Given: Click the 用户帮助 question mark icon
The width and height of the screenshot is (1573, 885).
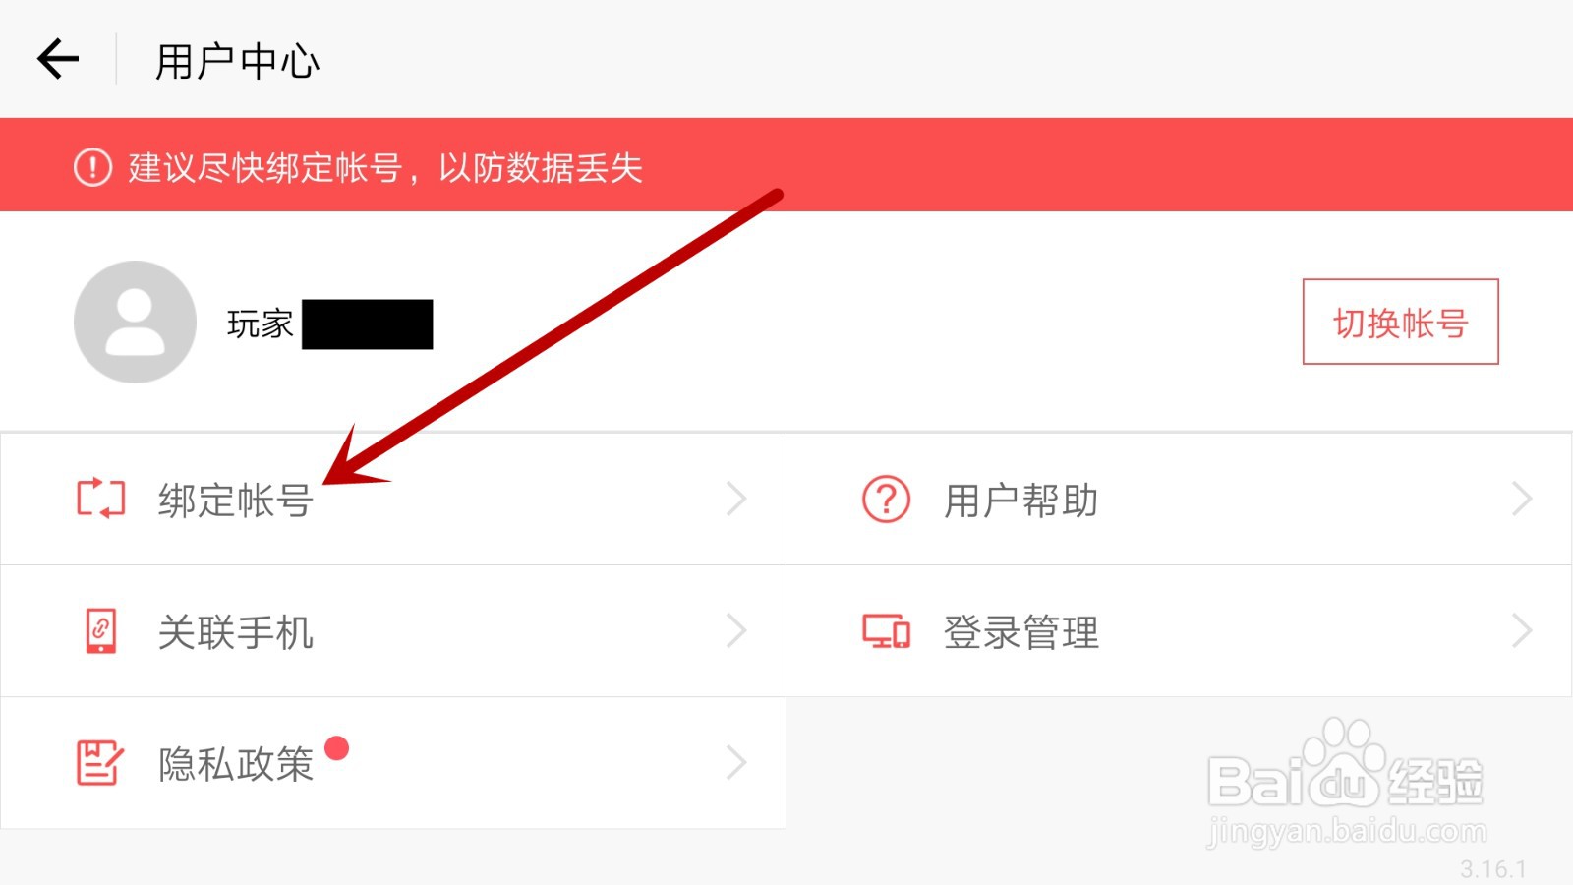Looking at the screenshot, I should tap(886, 499).
